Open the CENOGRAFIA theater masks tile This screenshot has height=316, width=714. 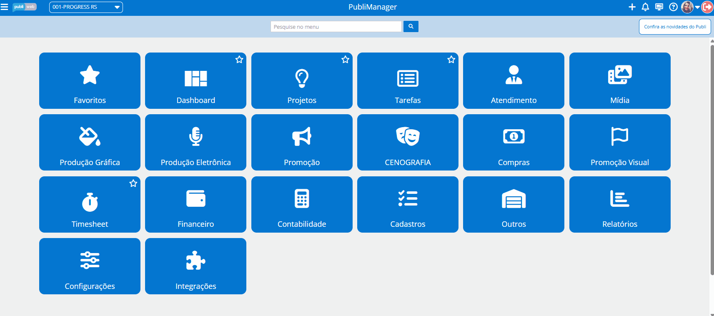click(408, 143)
